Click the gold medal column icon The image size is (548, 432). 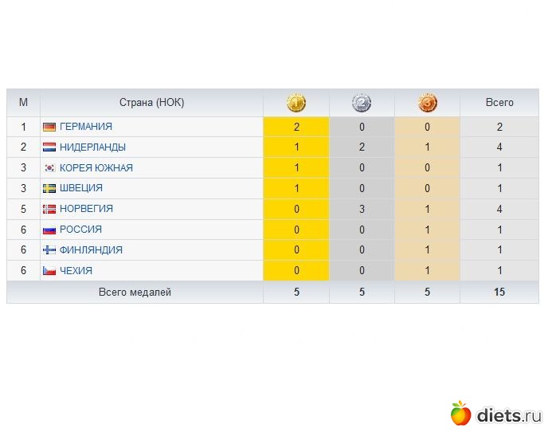[296, 103]
